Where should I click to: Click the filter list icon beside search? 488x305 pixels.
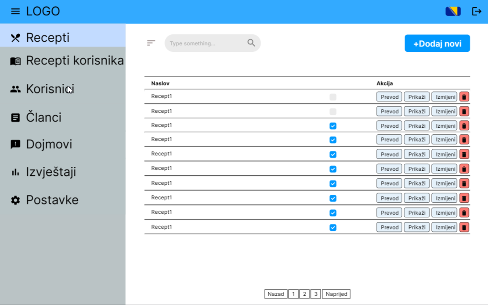151,43
